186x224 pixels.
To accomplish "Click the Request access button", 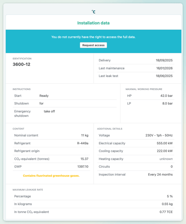I will point(93,45).
